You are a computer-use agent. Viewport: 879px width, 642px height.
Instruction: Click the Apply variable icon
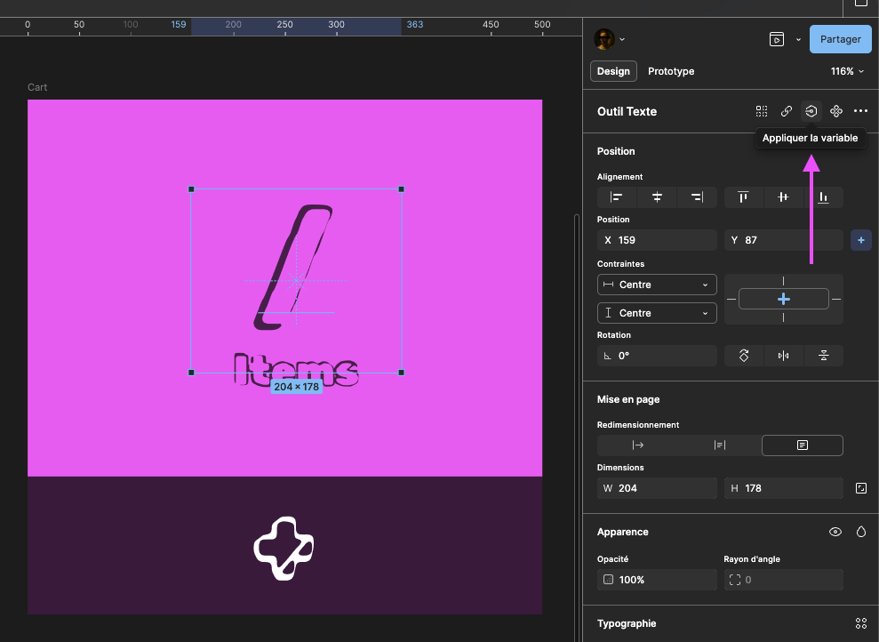(x=811, y=111)
